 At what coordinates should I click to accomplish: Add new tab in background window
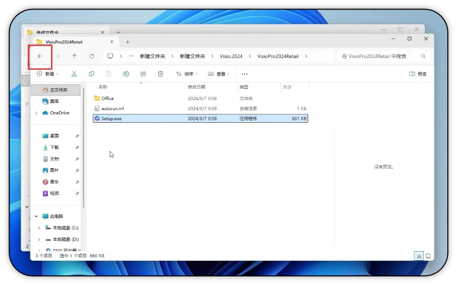coord(118,32)
